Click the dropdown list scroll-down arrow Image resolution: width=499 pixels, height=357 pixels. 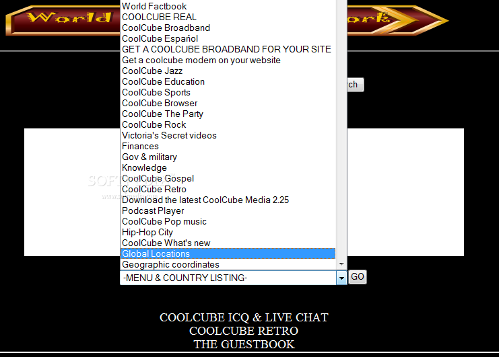pos(341,264)
